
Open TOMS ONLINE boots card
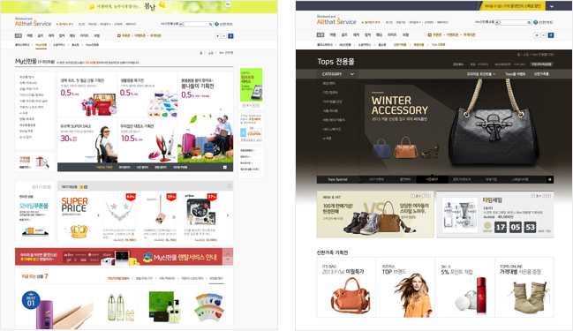pyautogui.click(x=524, y=287)
